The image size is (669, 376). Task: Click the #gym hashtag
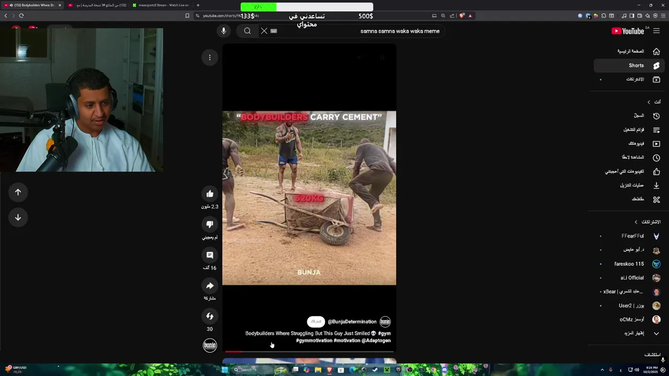click(x=384, y=333)
